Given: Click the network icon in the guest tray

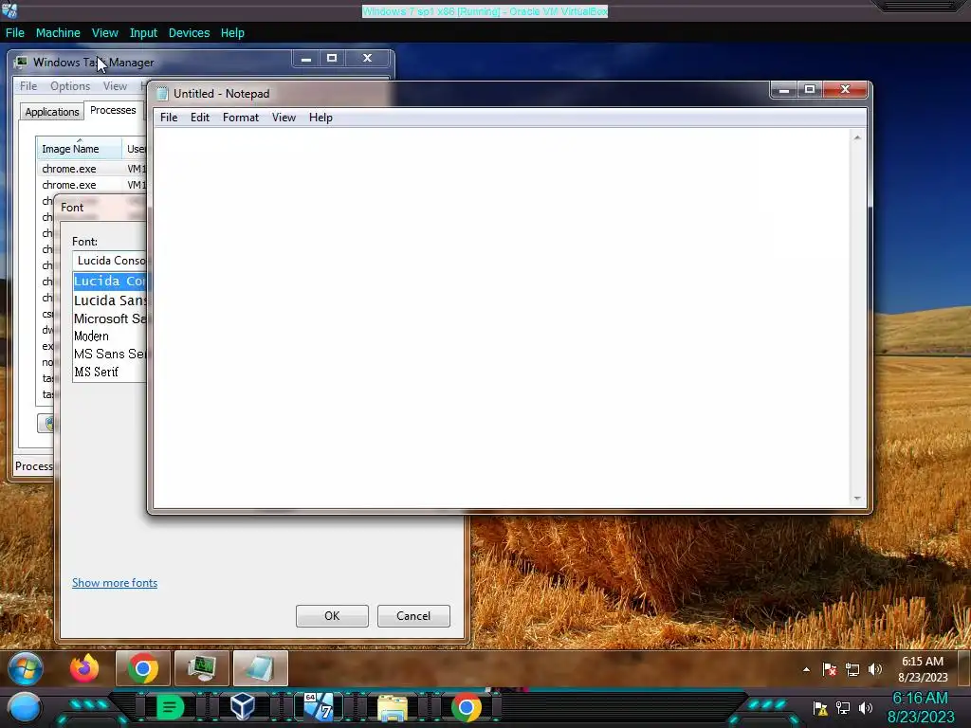Looking at the screenshot, I should 852,669.
